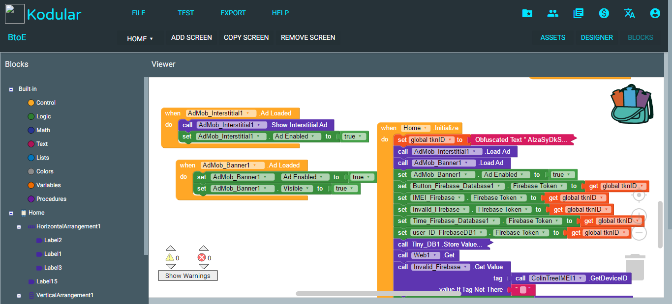Collapse HorizontalArrangement1 tree node

19,227
